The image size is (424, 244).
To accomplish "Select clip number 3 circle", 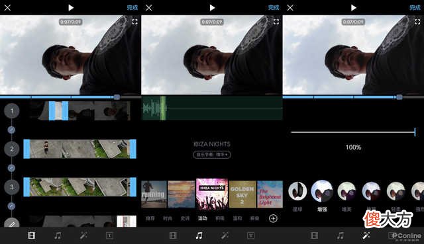I will coord(12,187).
